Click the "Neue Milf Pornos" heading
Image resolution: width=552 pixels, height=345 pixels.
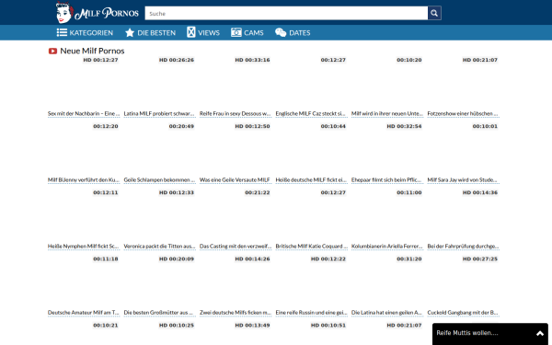click(x=92, y=51)
